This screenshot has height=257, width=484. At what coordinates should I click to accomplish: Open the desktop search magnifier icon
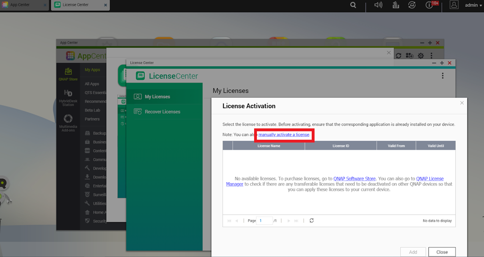pos(353,5)
